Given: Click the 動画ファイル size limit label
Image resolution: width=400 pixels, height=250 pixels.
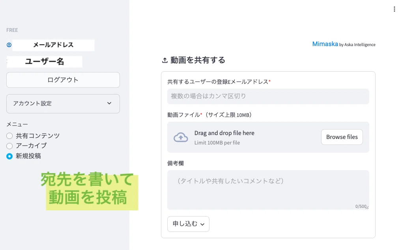Looking at the screenshot, I should click(209, 115).
